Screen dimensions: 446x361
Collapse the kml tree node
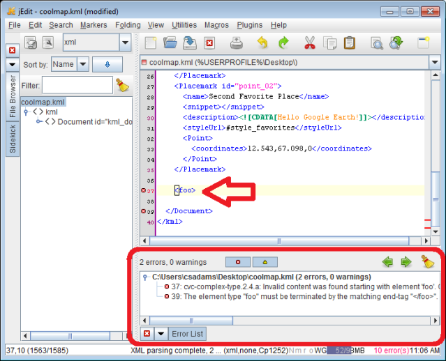pyautogui.click(x=26, y=112)
